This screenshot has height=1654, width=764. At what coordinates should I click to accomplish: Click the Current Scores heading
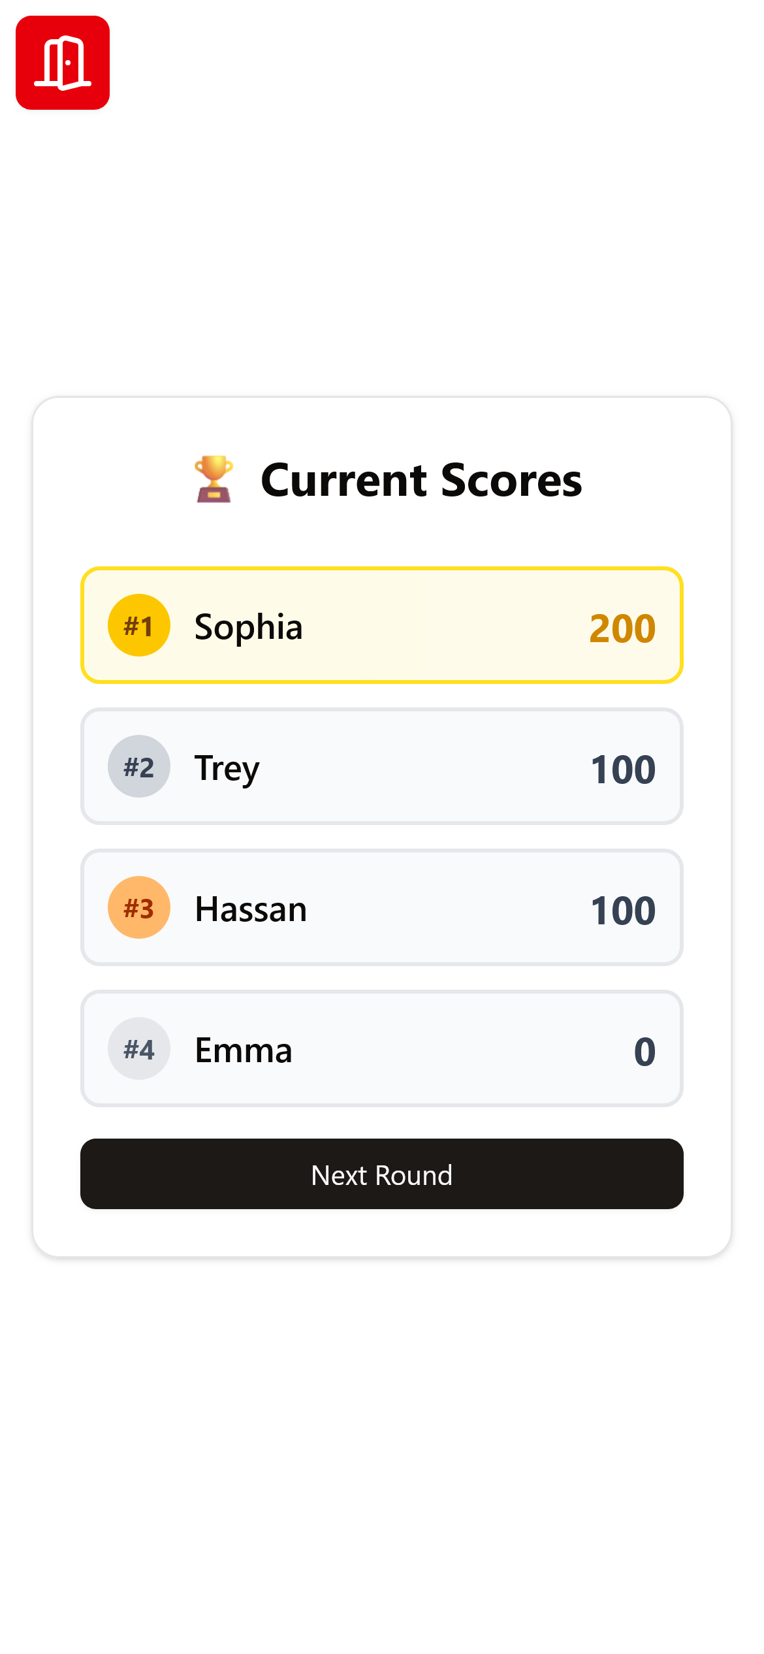point(421,481)
